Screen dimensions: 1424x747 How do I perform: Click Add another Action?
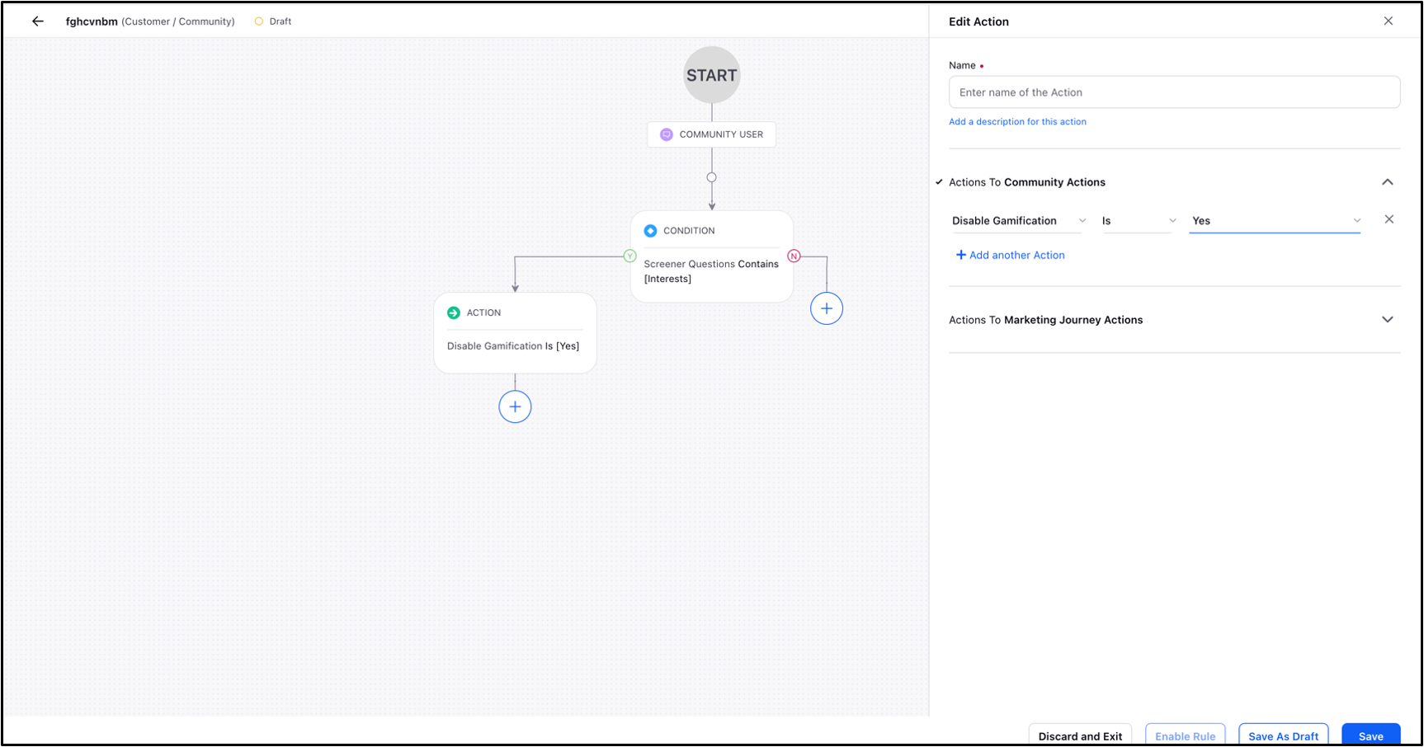1010,256
